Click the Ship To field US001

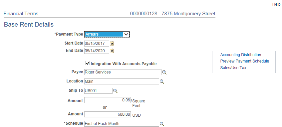[98, 91]
